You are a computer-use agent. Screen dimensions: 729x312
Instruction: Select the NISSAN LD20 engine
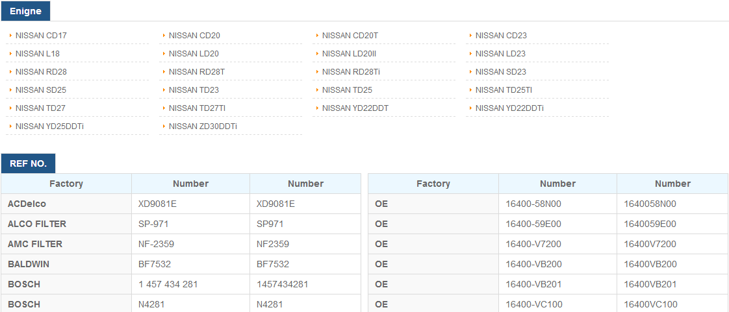pos(194,53)
